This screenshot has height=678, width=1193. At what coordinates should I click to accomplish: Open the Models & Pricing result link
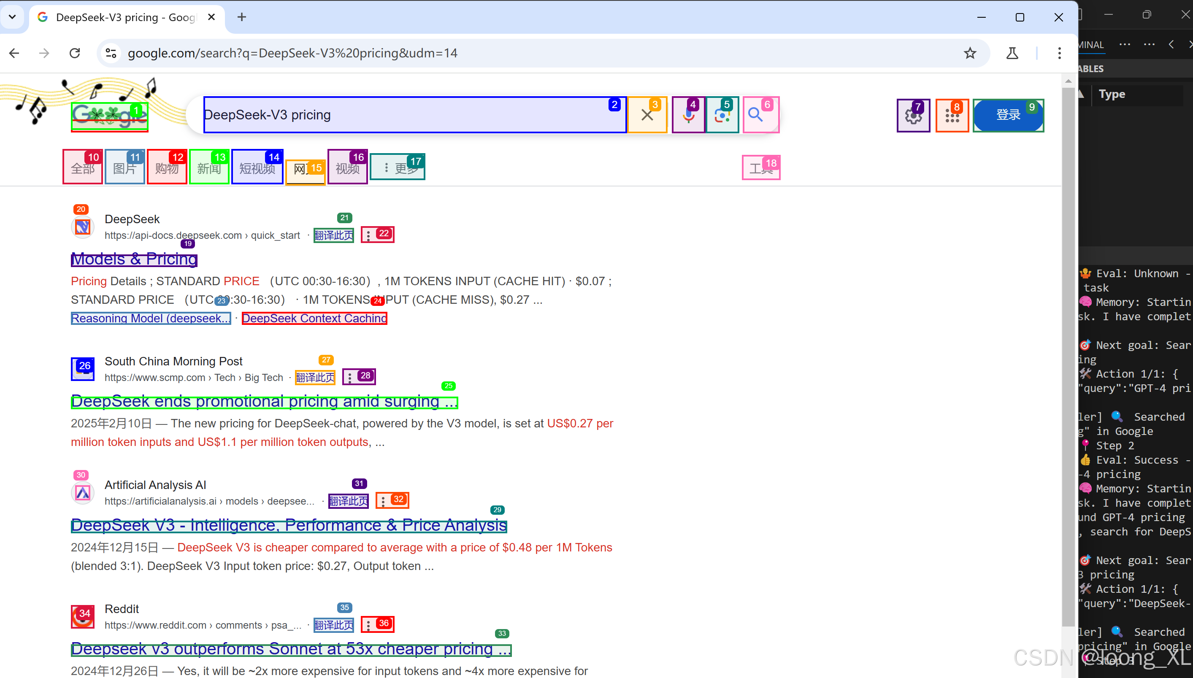tap(134, 259)
